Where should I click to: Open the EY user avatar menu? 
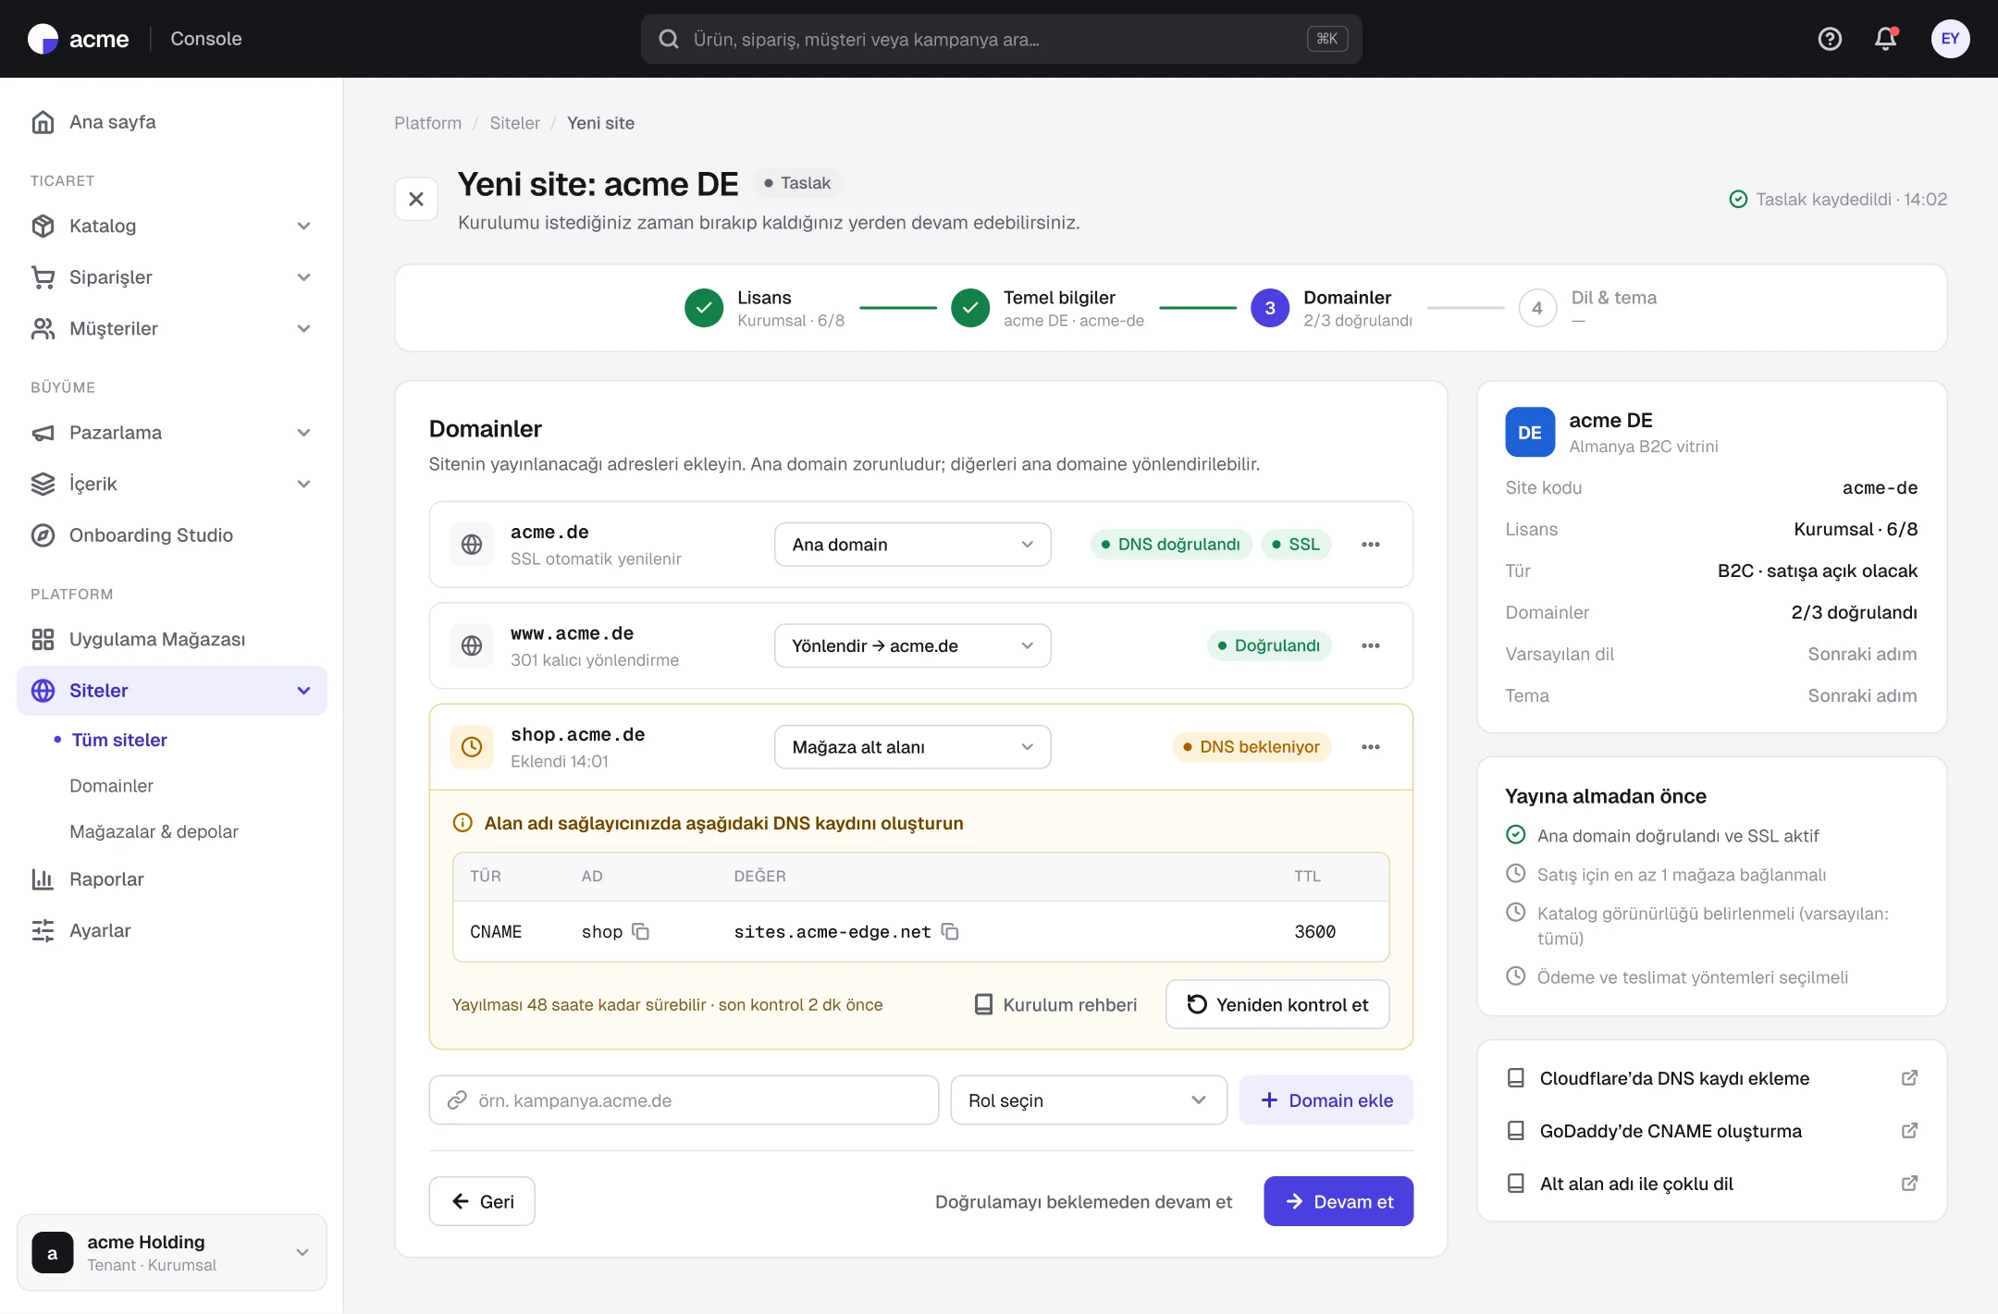click(x=1950, y=39)
